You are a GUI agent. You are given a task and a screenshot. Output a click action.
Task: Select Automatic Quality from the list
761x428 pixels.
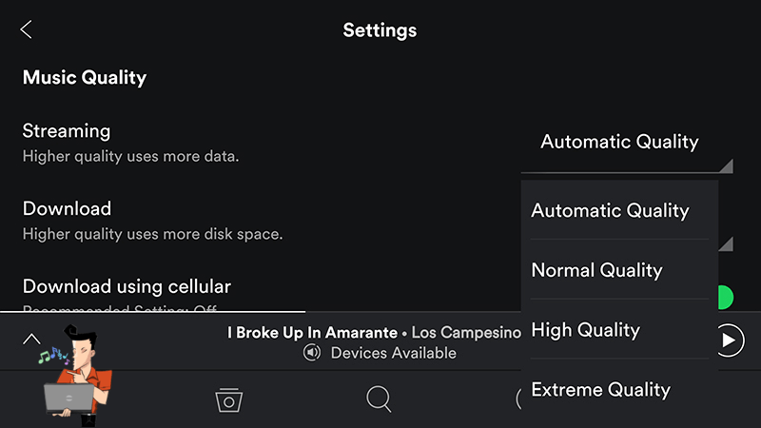(610, 210)
